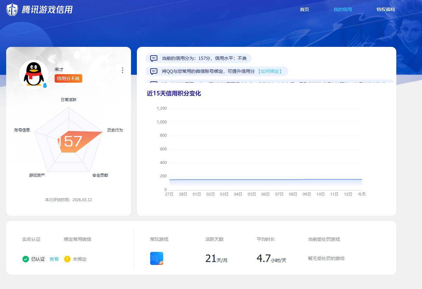
Task: Click the game icon under 常玩游戏
Action: tap(156, 258)
